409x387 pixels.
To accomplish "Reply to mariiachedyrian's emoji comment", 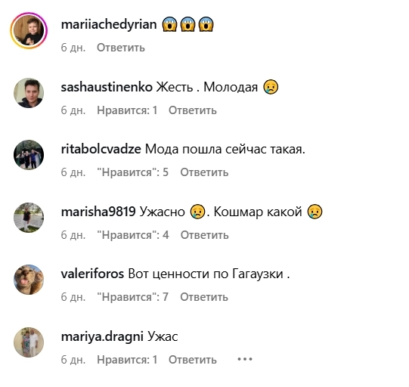I will pyautogui.click(x=121, y=48).
